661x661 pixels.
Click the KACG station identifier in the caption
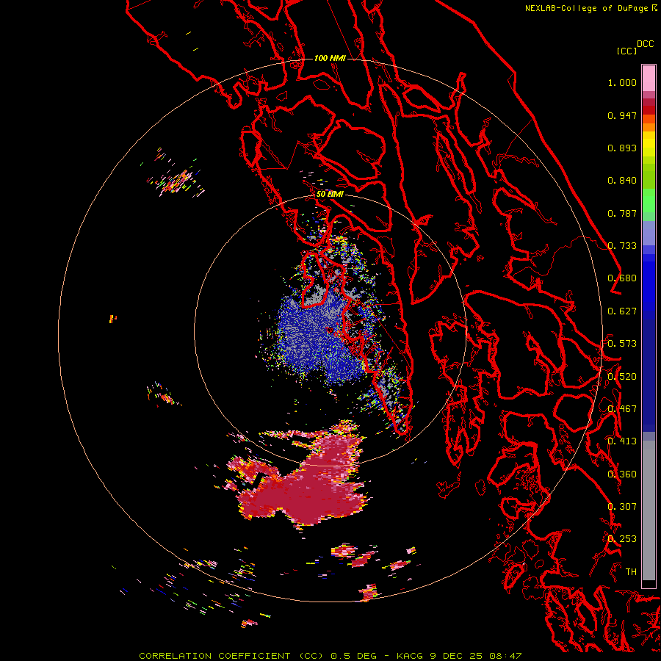point(410,656)
